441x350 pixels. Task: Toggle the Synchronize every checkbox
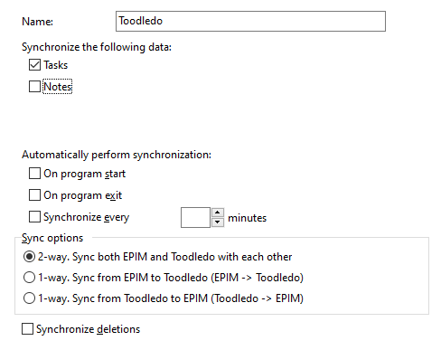(x=34, y=217)
